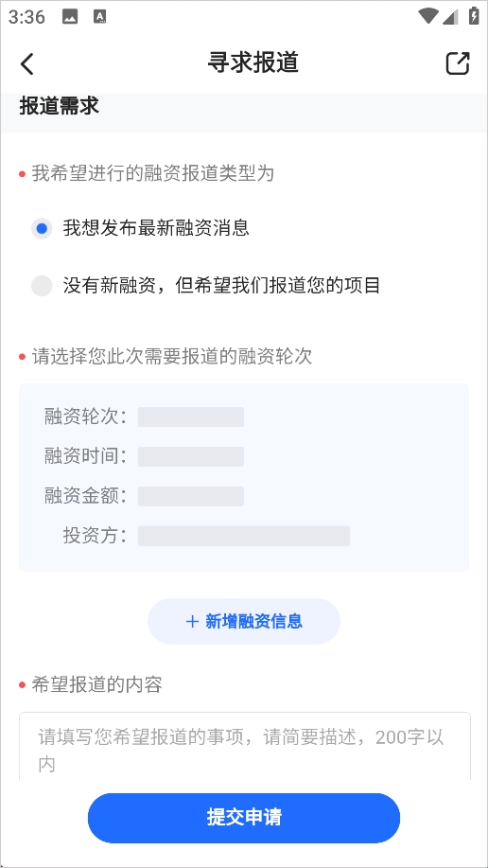Image resolution: width=488 pixels, height=868 pixels.
Task: Tap the plus icon in 新增融资信息
Action: pyautogui.click(x=193, y=622)
